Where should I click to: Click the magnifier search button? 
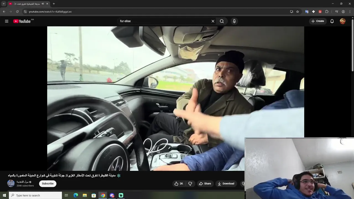pos(222,21)
